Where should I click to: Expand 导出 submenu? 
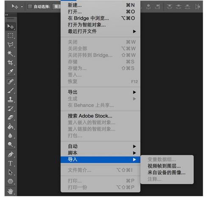pos(100,92)
